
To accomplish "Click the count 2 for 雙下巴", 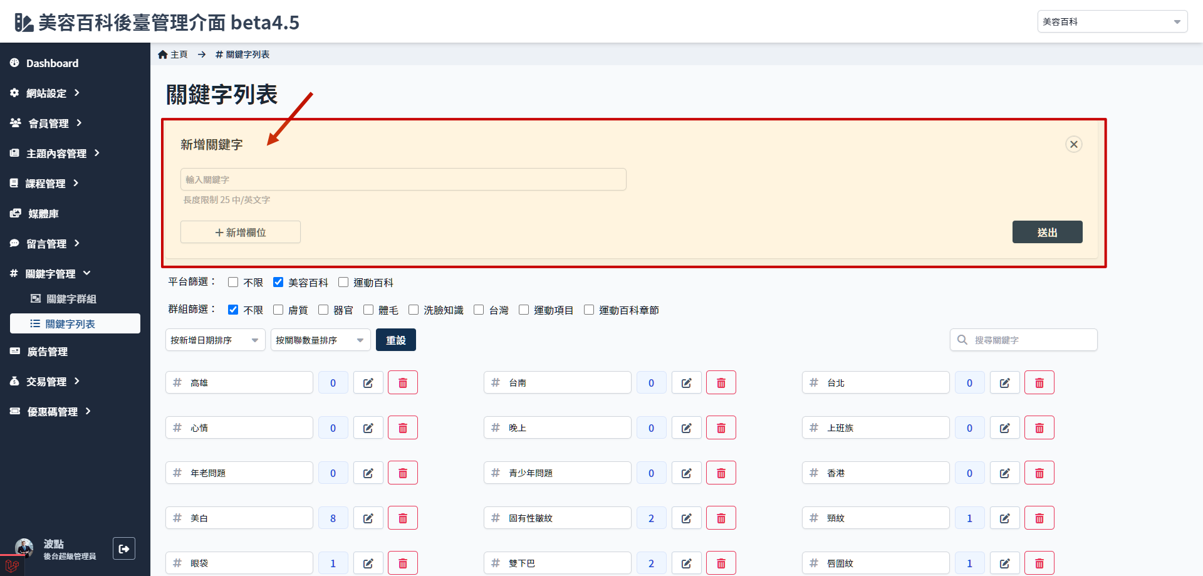I will click(x=652, y=563).
